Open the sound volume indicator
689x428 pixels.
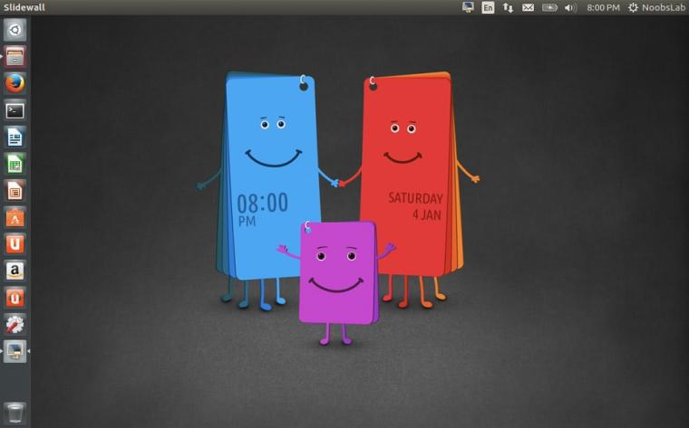pyautogui.click(x=570, y=7)
